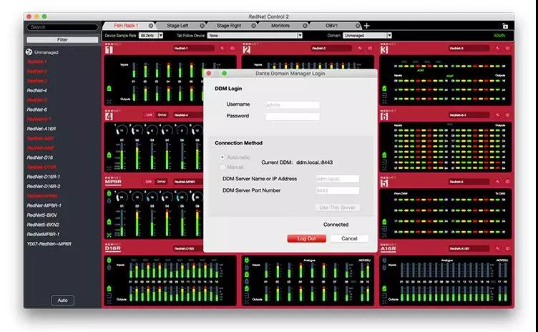Close the Stage Right tab
538x332 pixels.
point(253,26)
